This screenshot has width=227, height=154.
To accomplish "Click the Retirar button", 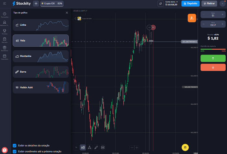I will click(x=209, y=4).
